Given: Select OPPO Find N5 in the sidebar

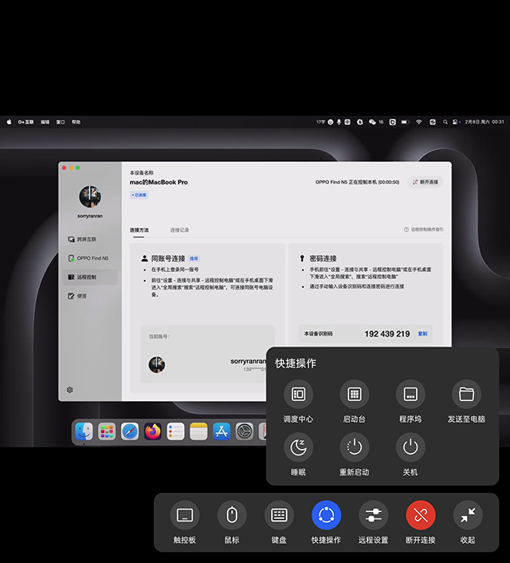Looking at the screenshot, I should click(x=90, y=258).
